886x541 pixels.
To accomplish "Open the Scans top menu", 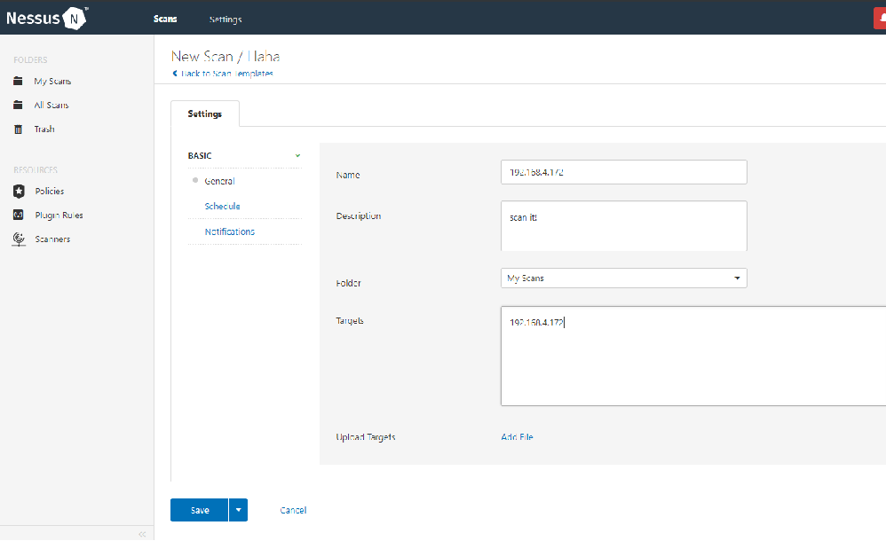I will pos(165,20).
